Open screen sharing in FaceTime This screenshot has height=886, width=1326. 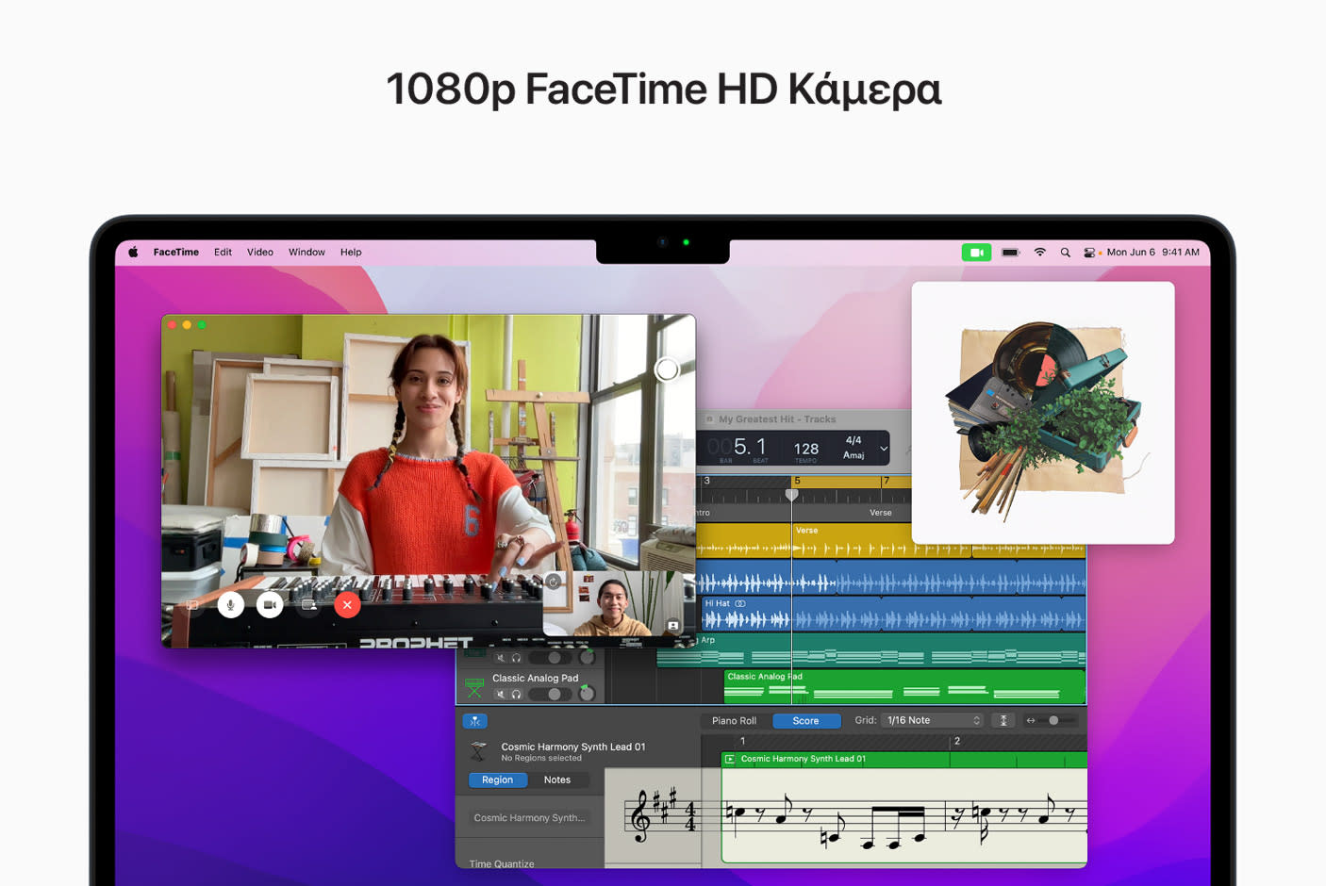point(308,604)
